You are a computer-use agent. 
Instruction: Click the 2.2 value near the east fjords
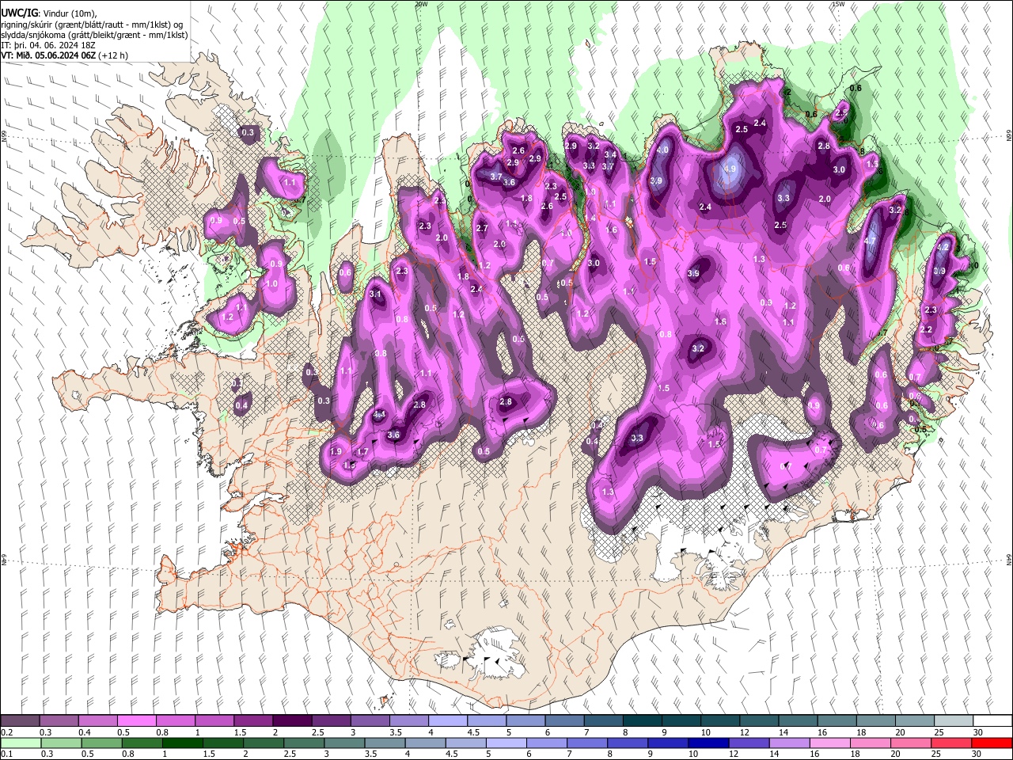pos(927,329)
